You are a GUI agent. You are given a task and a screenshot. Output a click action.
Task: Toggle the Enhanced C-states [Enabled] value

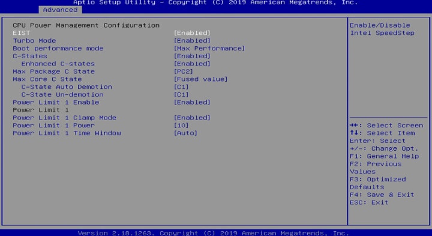[192, 64]
